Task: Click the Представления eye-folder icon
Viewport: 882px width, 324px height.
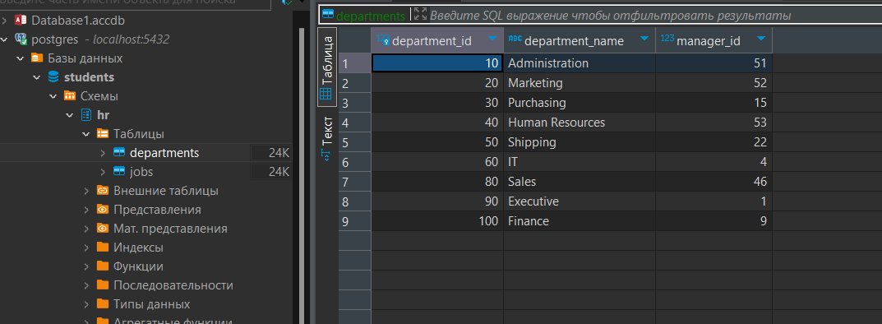Action: coord(103,209)
